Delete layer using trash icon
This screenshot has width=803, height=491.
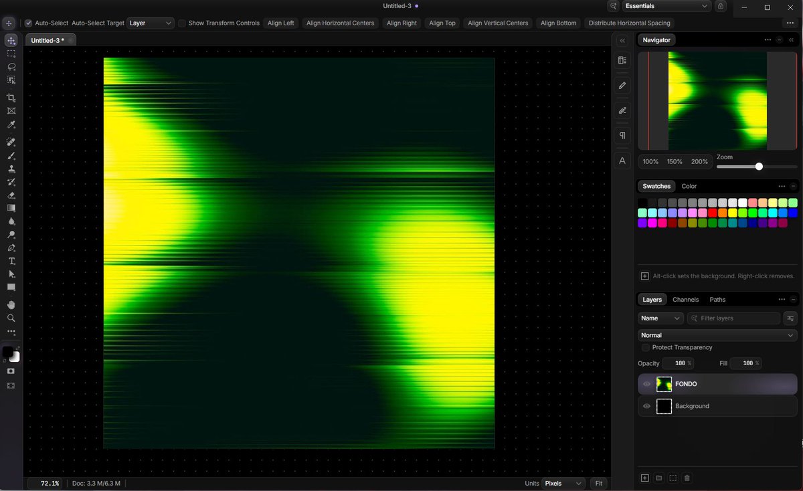(687, 478)
